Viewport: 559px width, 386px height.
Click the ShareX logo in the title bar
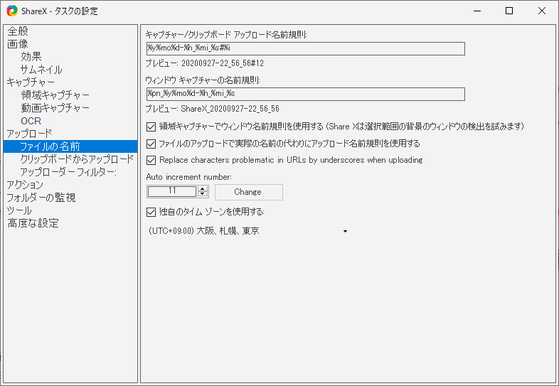[x=12, y=11]
